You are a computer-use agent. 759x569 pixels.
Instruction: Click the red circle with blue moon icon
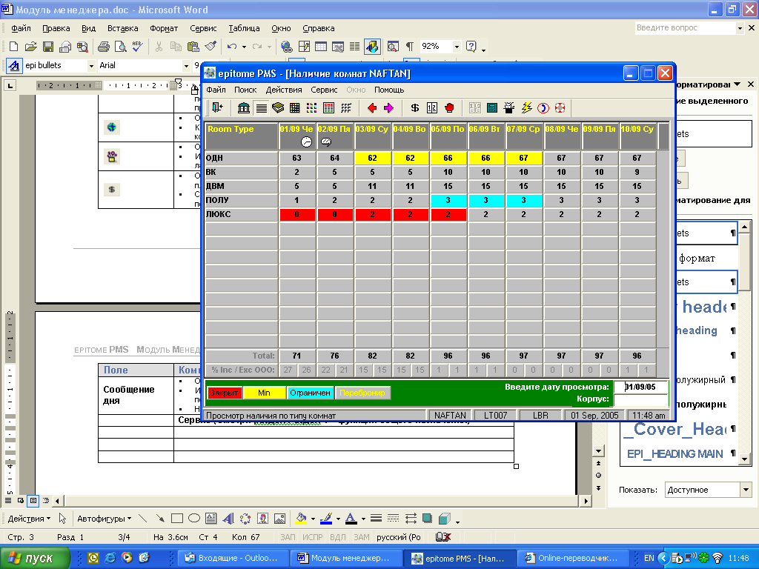pos(543,108)
